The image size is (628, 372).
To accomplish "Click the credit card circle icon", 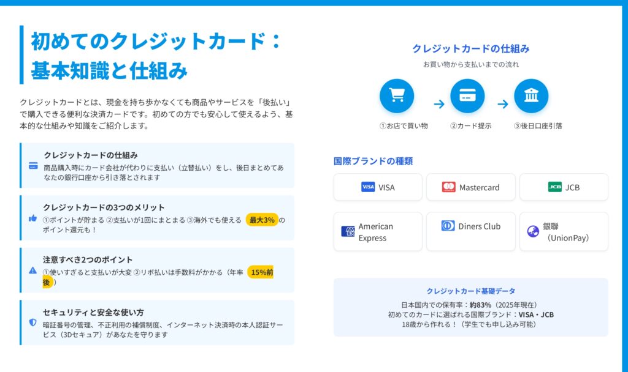I will pyautogui.click(x=467, y=96).
